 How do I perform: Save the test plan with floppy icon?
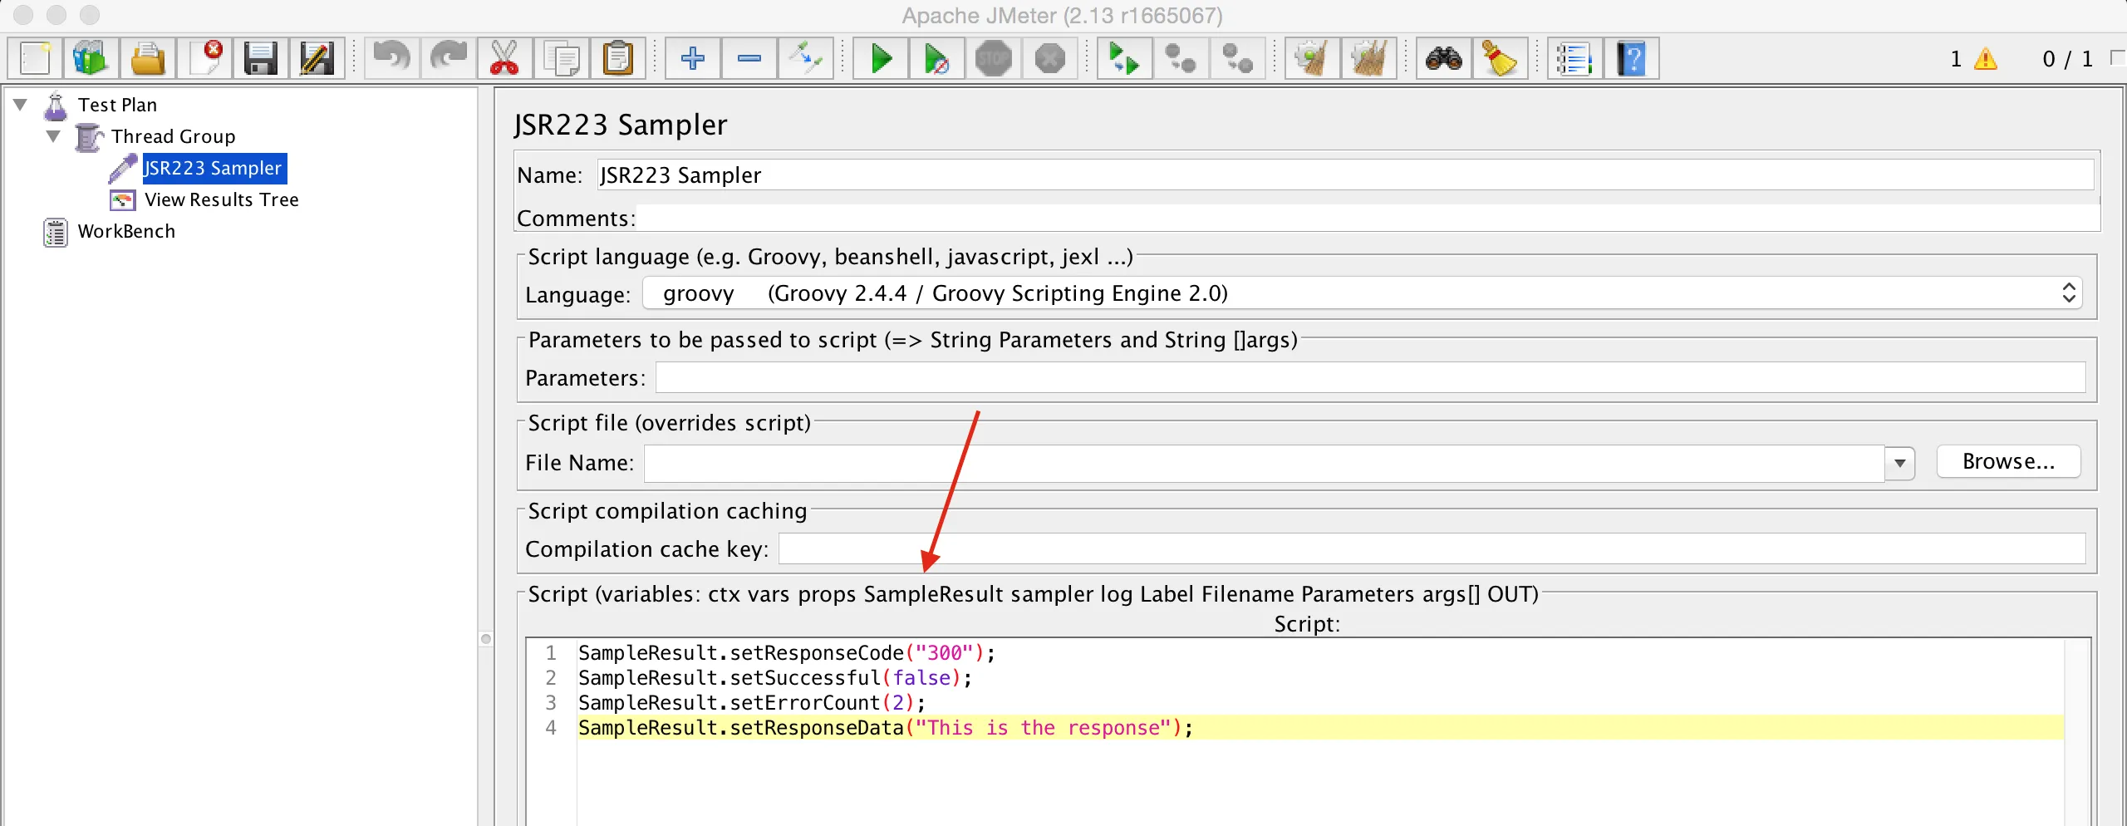coord(260,59)
